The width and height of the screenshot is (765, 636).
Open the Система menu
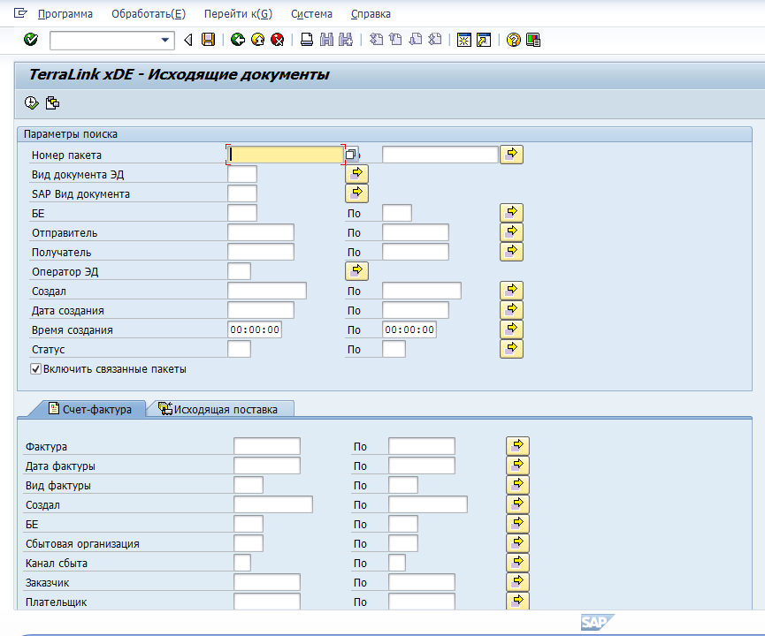(x=312, y=14)
